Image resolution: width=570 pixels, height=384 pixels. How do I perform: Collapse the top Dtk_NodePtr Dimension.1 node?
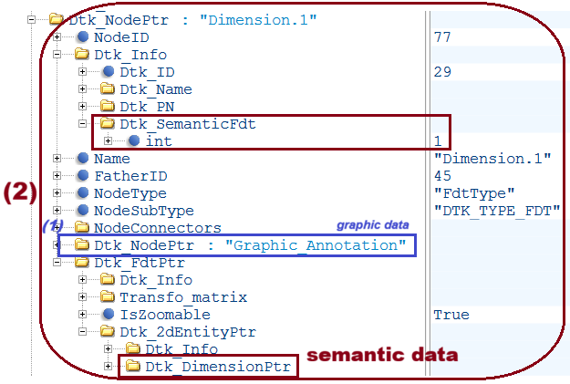32,19
